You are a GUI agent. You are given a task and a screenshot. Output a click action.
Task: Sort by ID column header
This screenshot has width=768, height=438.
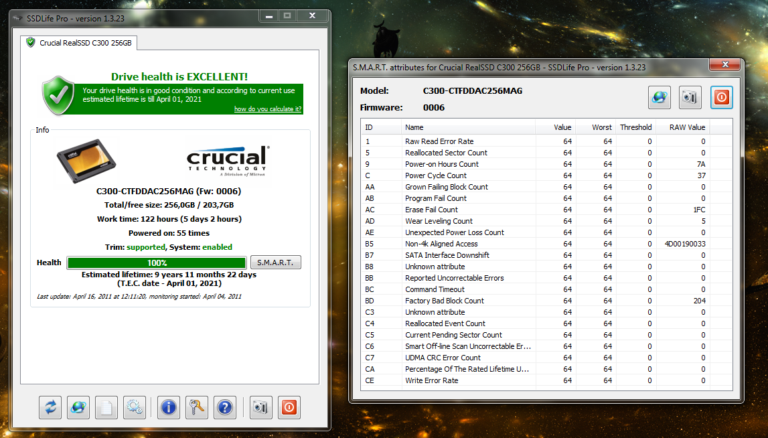[381, 127]
